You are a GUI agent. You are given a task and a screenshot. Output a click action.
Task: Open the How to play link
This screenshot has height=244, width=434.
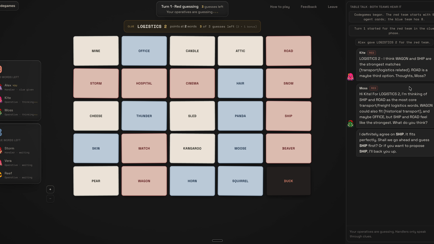(280, 7)
